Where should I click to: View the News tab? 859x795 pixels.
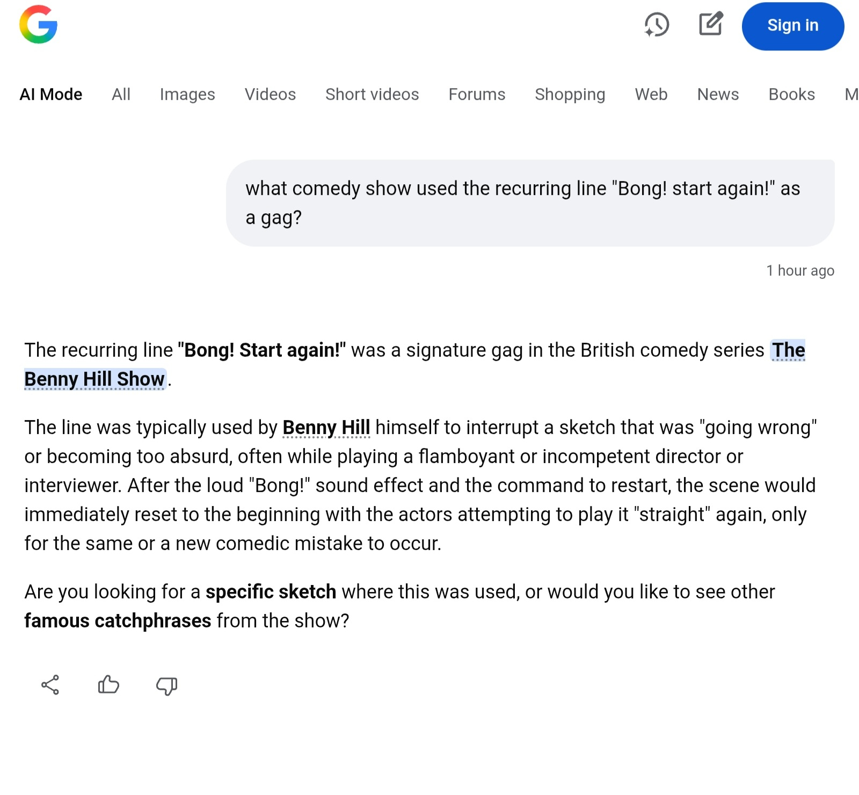tap(718, 95)
